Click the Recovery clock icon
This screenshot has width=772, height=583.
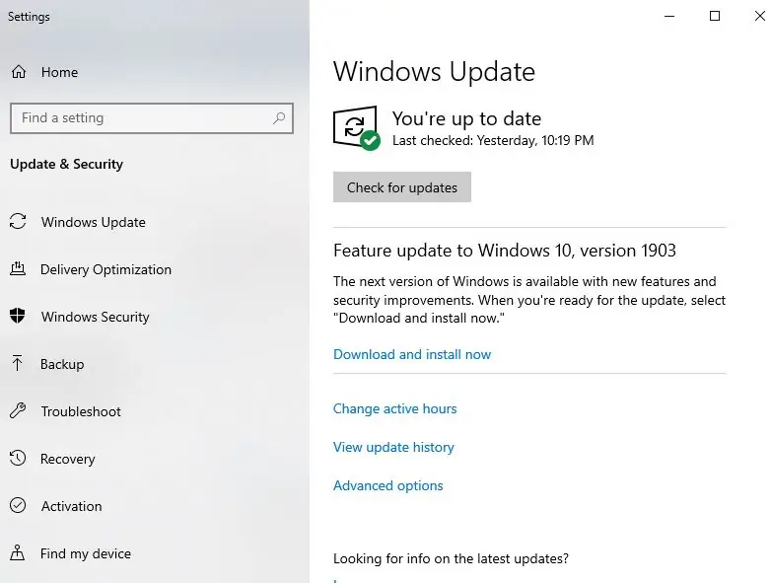[x=18, y=458]
